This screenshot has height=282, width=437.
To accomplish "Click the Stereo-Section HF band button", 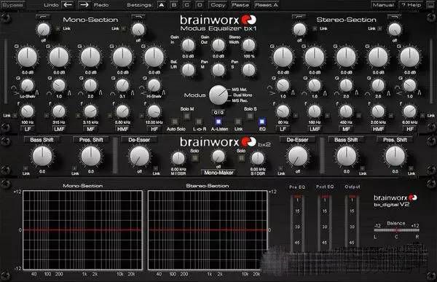I will pos(409,129).
